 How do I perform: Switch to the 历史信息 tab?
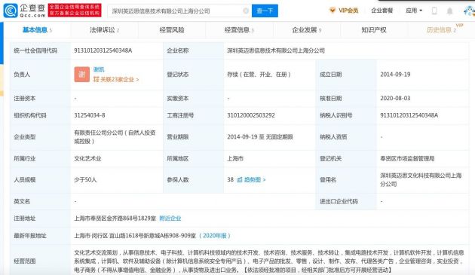point(441,29)
